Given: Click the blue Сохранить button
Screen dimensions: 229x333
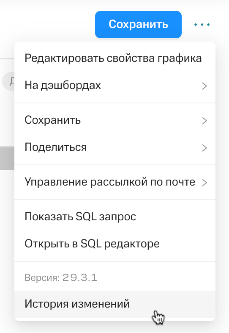Looking at the screenshot, I should [138, 25].
